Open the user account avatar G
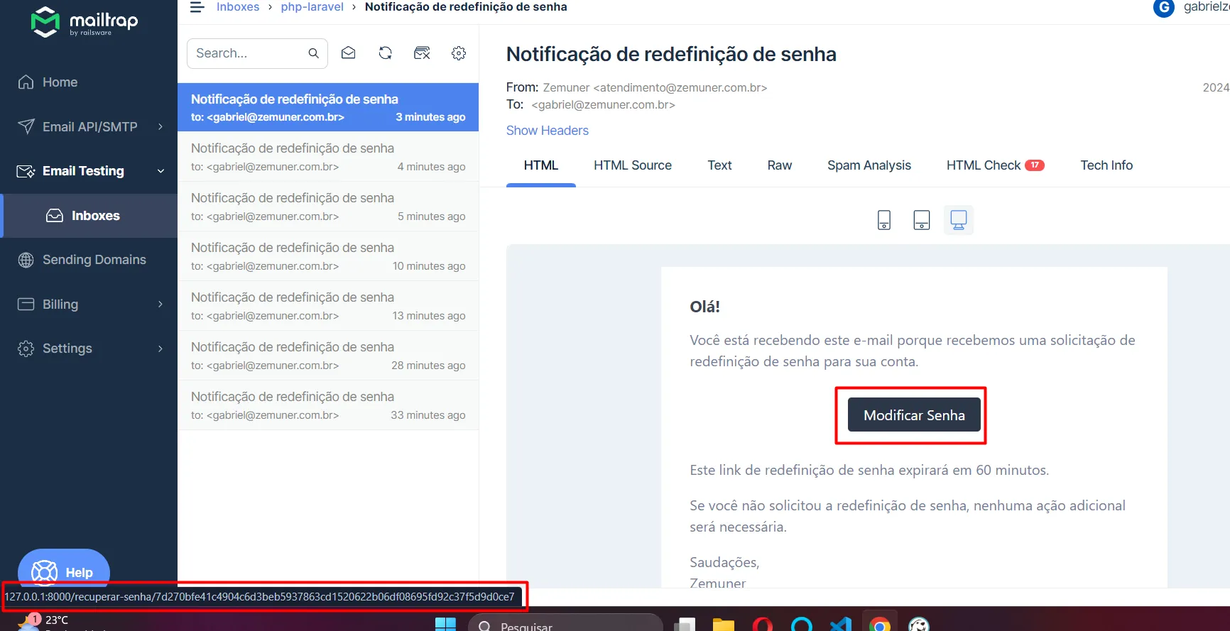 click(1163, 8)
